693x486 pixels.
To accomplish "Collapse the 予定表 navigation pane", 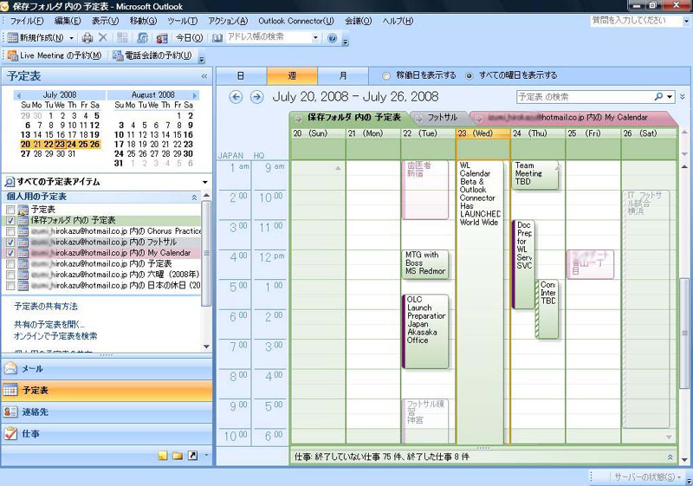I will click(204, 76).
